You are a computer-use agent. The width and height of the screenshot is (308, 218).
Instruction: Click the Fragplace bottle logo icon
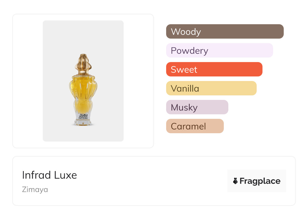(235, 181)
